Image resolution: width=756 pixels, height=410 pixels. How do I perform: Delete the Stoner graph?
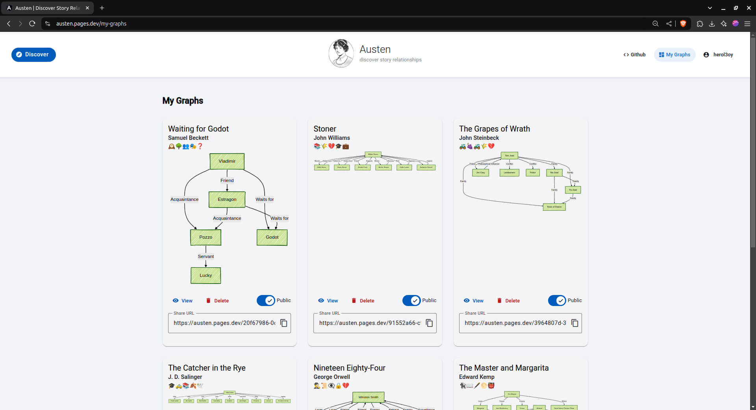pyautogui.click(x=363, y=301)
